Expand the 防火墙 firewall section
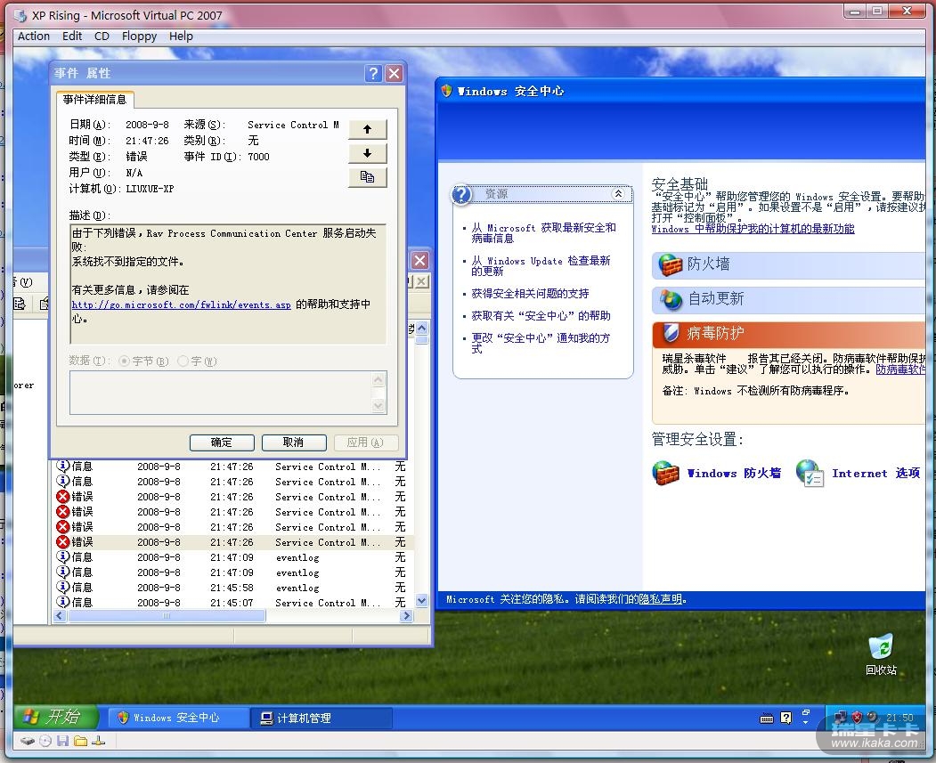Screen dimensions: 936x763 [x=708, y=264]
